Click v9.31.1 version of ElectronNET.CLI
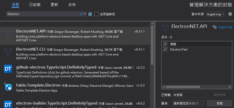Screen dimensions: 234x108 pos(139,49)
